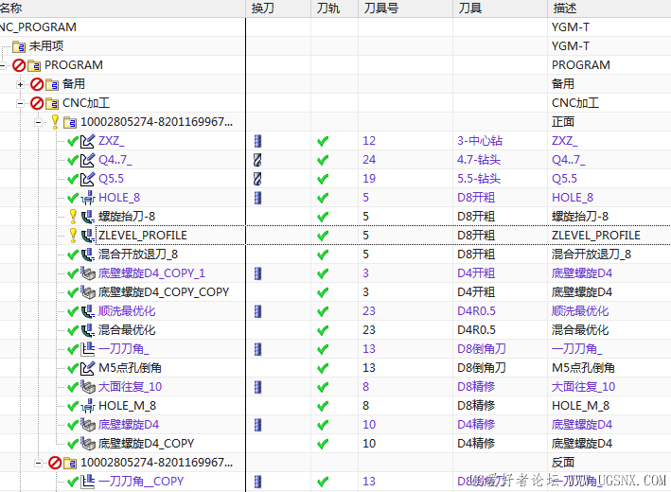Click the 一刀刀角_ planar mill icon

(x=88, y=349)
